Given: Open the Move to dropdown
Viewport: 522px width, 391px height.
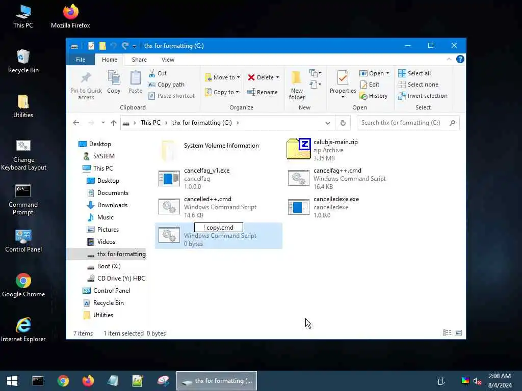Looking at the screenshot, I should [222, 77].
